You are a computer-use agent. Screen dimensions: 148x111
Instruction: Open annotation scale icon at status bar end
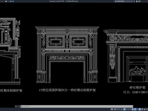click(x=145, y=109)
